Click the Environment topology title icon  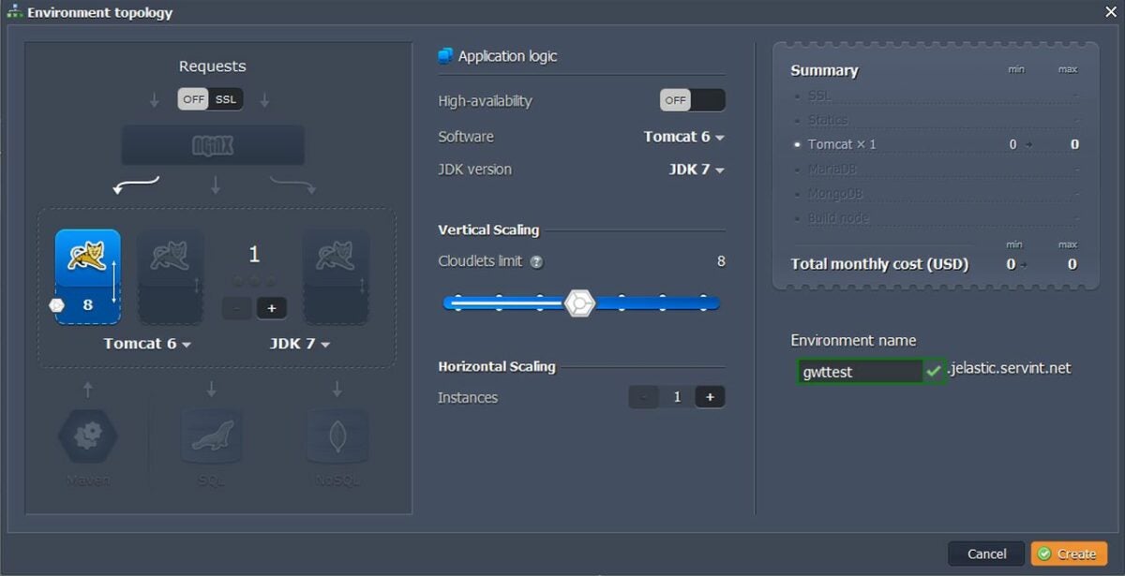(x=15, y=12)
